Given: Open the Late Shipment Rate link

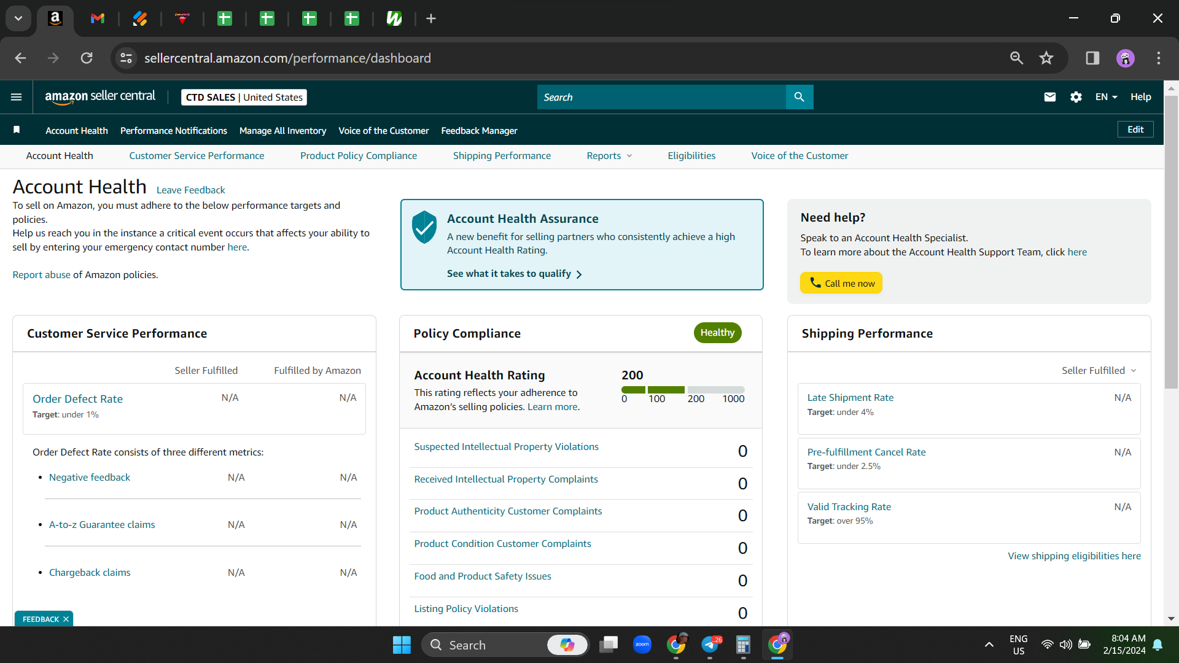Looking at the screenshot, I should [850, 398].
